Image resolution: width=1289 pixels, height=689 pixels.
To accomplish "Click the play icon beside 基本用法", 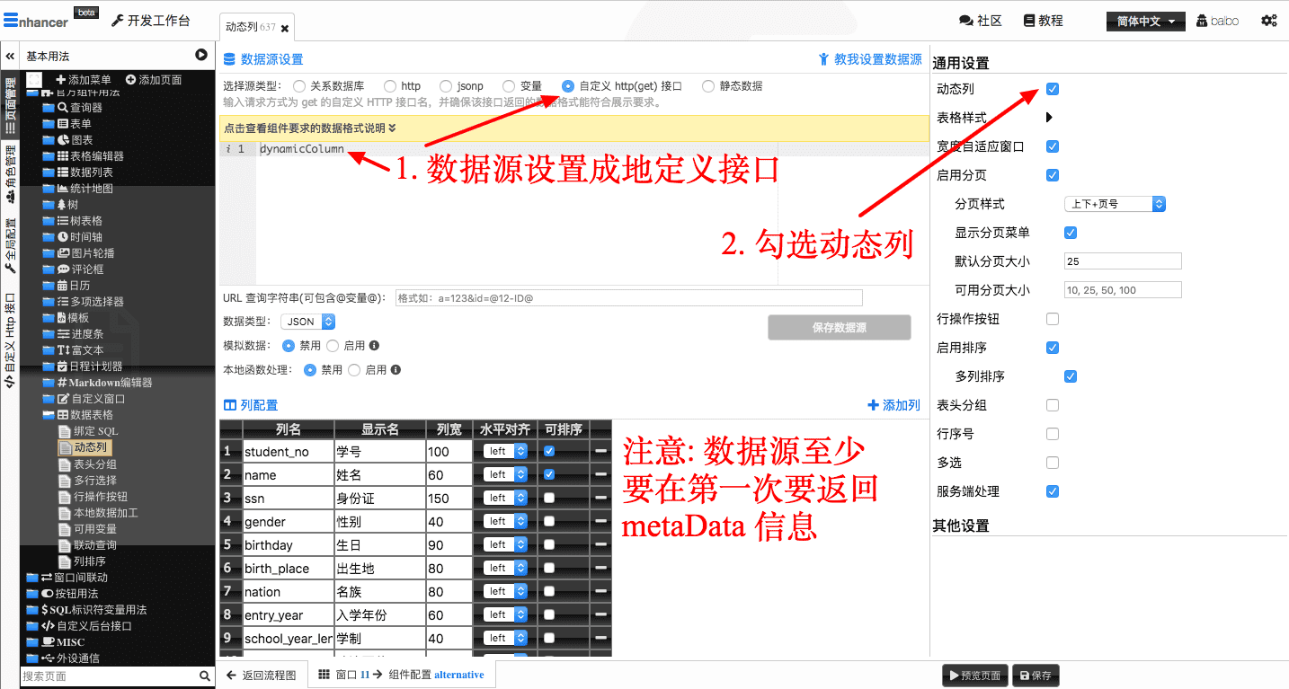I will 201,56.
